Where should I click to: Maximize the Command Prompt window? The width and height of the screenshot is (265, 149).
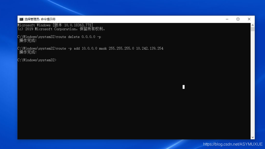[x=238, y=19]
